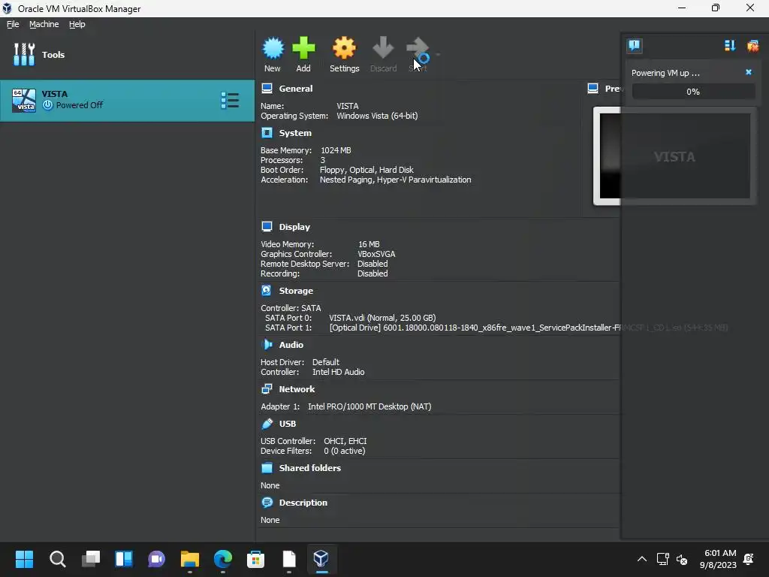Open the Machine menu
769x577 pixels.
pyautogui.click(x=44, y=24)
